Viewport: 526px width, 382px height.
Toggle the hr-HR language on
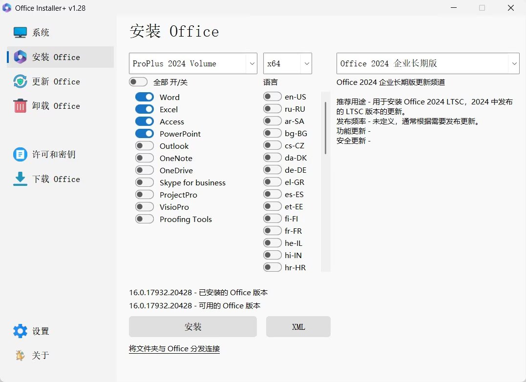273,267
